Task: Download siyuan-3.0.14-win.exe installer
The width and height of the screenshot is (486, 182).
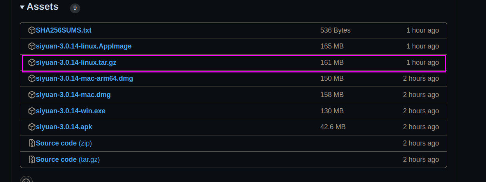Action: pyautogui.click(x=70, y=111)
